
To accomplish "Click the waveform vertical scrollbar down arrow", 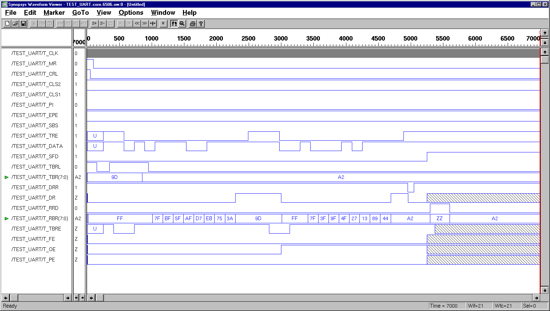I will 544,290.
